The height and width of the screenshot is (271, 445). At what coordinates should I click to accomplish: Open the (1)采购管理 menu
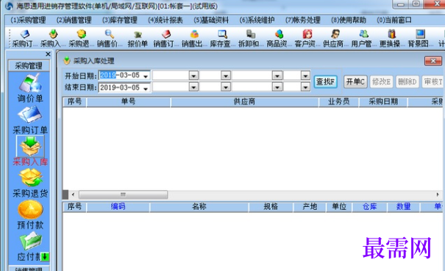coord(28,20)
